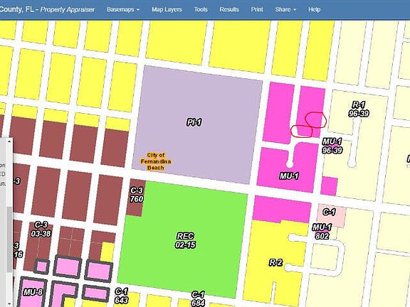
Task: Click the MU-8 outlined pink parcel
Action: 33,292
